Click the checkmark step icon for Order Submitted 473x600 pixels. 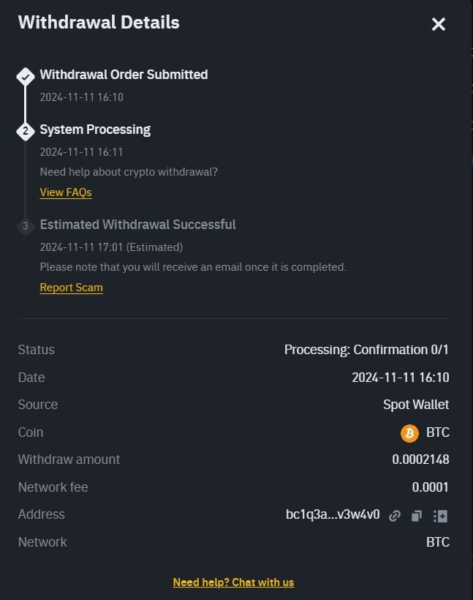tap(26, 77)
